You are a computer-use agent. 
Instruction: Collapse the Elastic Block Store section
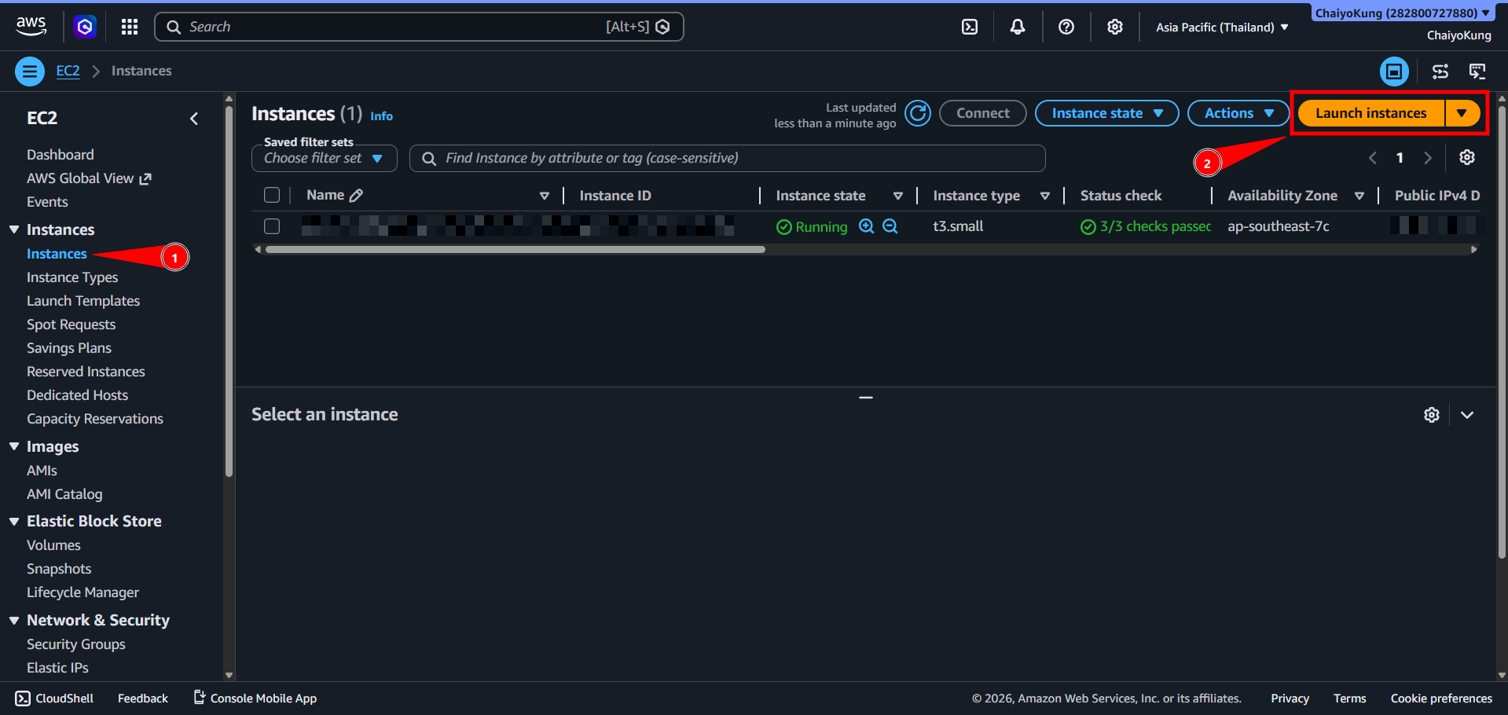click(x=14, y=521)
